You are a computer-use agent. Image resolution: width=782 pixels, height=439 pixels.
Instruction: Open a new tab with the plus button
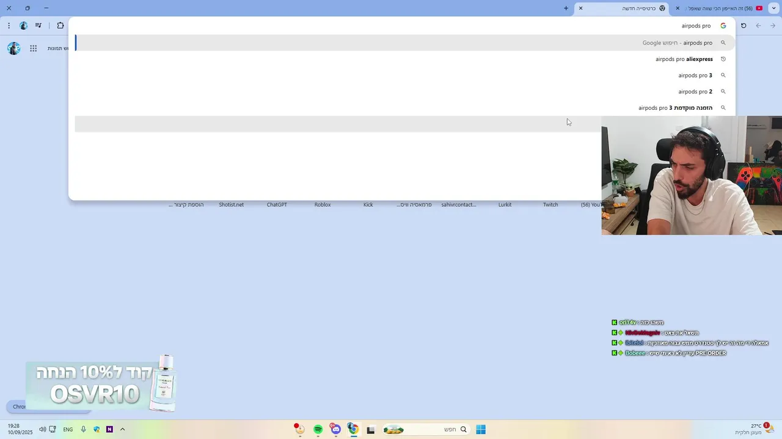[x=566, y=8]
